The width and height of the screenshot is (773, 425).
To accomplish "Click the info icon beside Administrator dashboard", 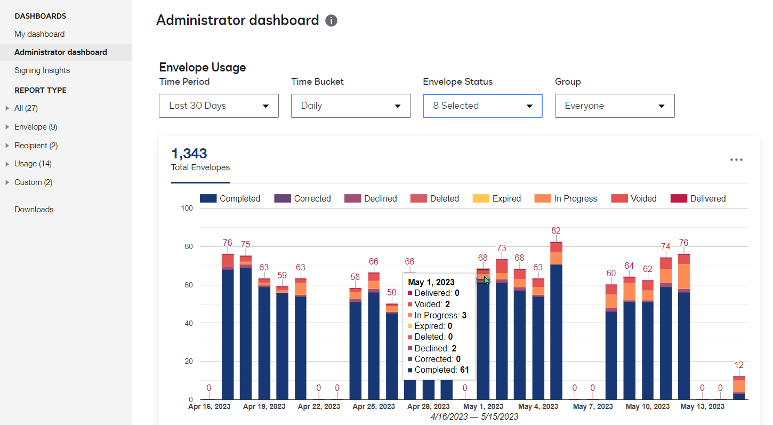I will (331, 20).
